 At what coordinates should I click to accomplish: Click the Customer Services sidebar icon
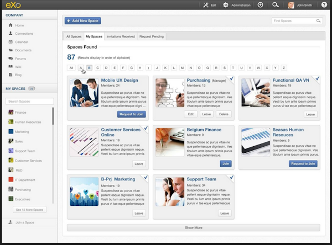point(11,161)
